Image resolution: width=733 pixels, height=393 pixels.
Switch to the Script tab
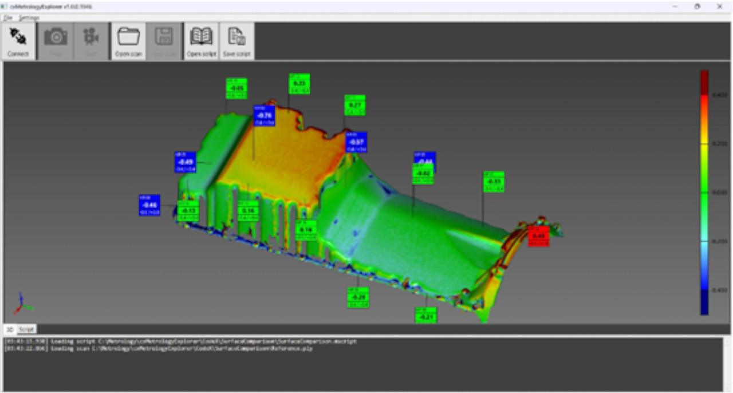click(x=26, y=329)
